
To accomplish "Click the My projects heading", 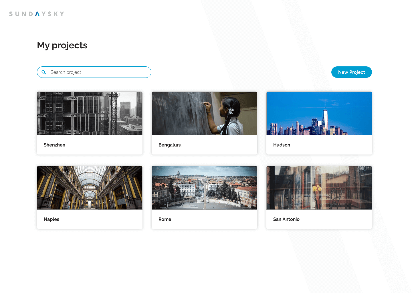I will pyautogui.click(x=62, y=45).
